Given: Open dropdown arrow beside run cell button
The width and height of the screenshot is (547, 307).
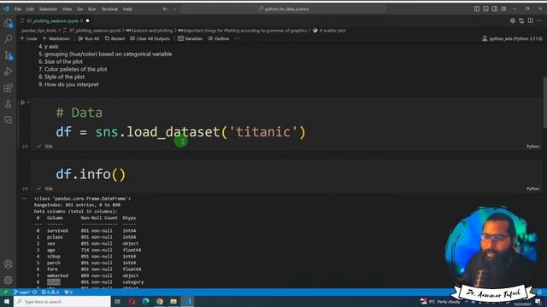Looking at the screenshot, I should pyautogui.click(x=28, y=102).
